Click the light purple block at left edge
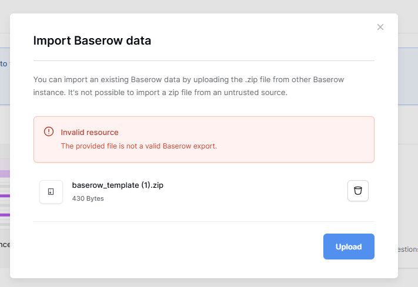This screenshot has height=287, width=418. (x=5, y=174)
